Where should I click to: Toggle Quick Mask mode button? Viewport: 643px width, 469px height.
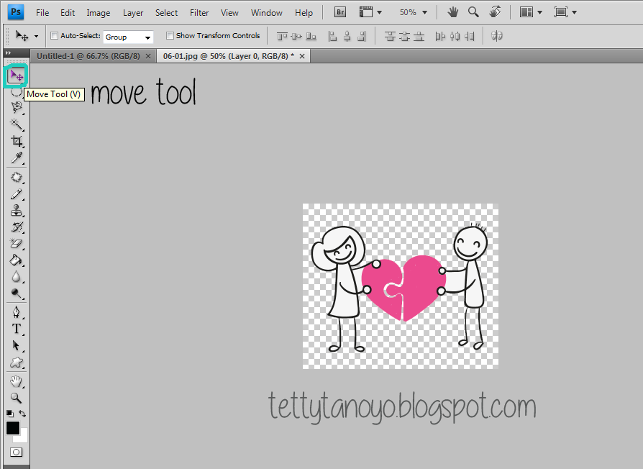point(16,452)
